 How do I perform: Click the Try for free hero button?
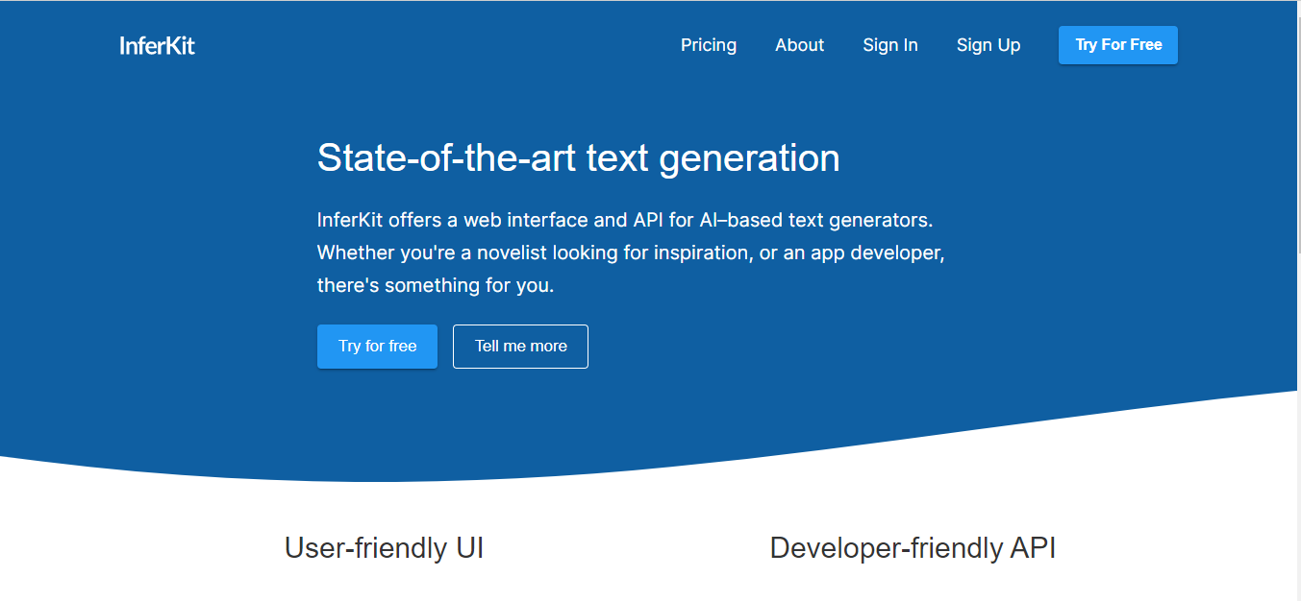coord(377,347)
